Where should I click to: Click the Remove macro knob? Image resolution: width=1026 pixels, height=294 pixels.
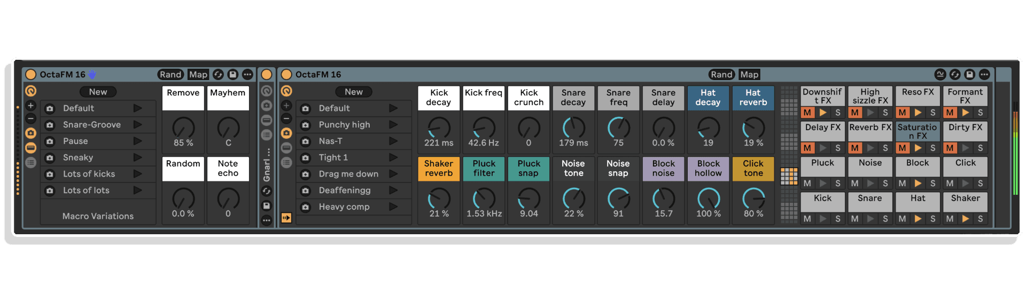click(183, 128)
